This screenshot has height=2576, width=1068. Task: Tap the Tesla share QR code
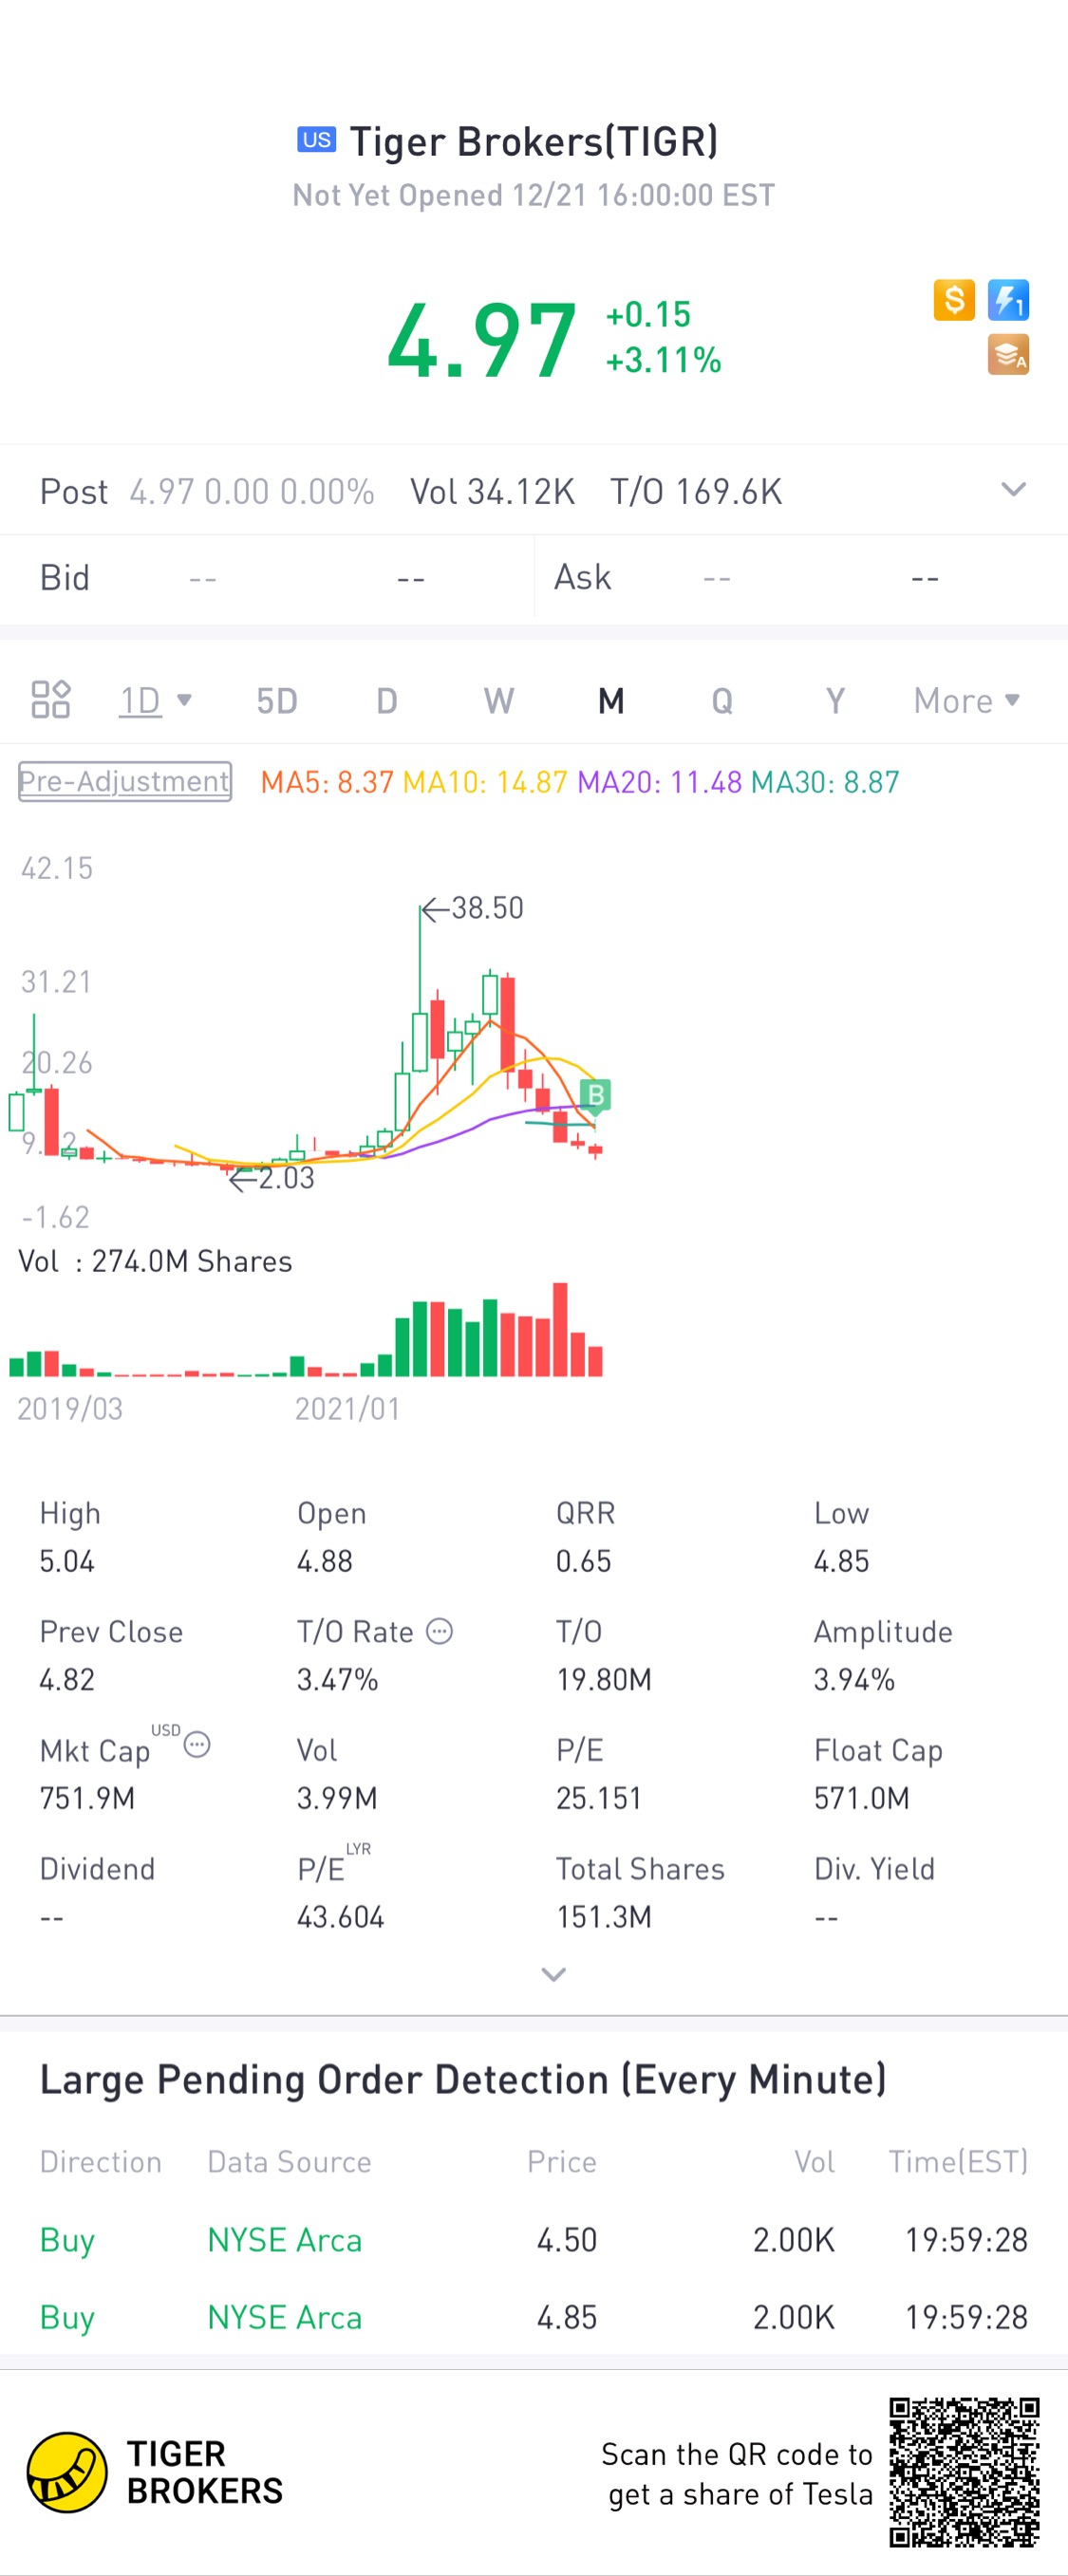point(964,2472)
